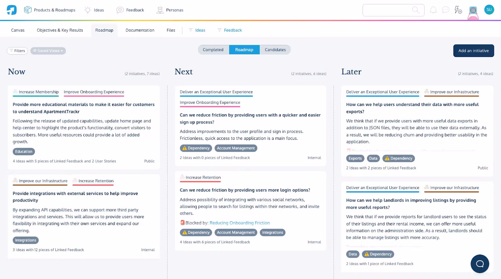Click Improve our Infrastructure label in Now
Image resolution: width=501 pixels, height=279 pixels.
click(40, 181)
